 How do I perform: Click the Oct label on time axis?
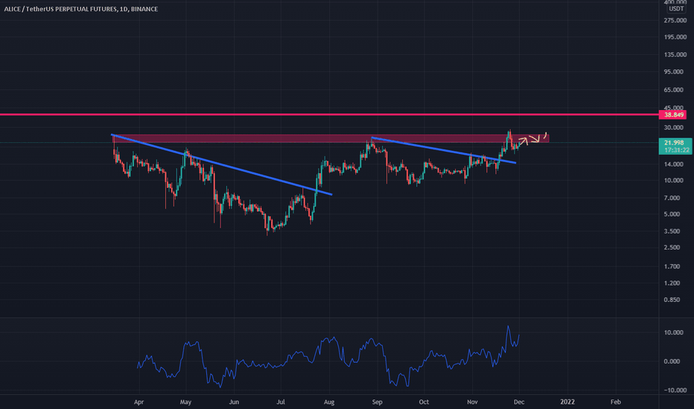click(x=424, y=402)
